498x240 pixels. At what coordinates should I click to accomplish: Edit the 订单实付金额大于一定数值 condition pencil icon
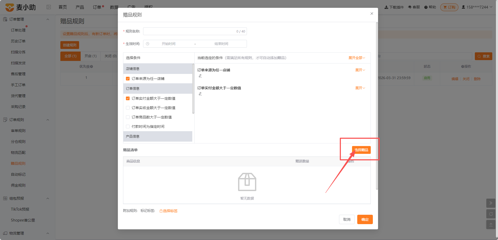point(200,94)
